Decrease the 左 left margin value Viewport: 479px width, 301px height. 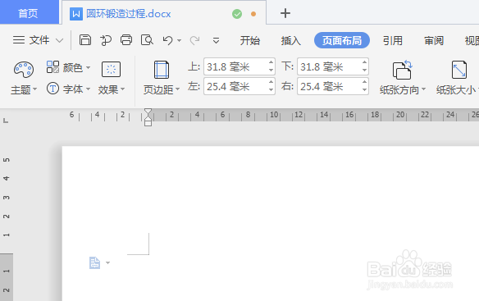[x=271, y=90]
